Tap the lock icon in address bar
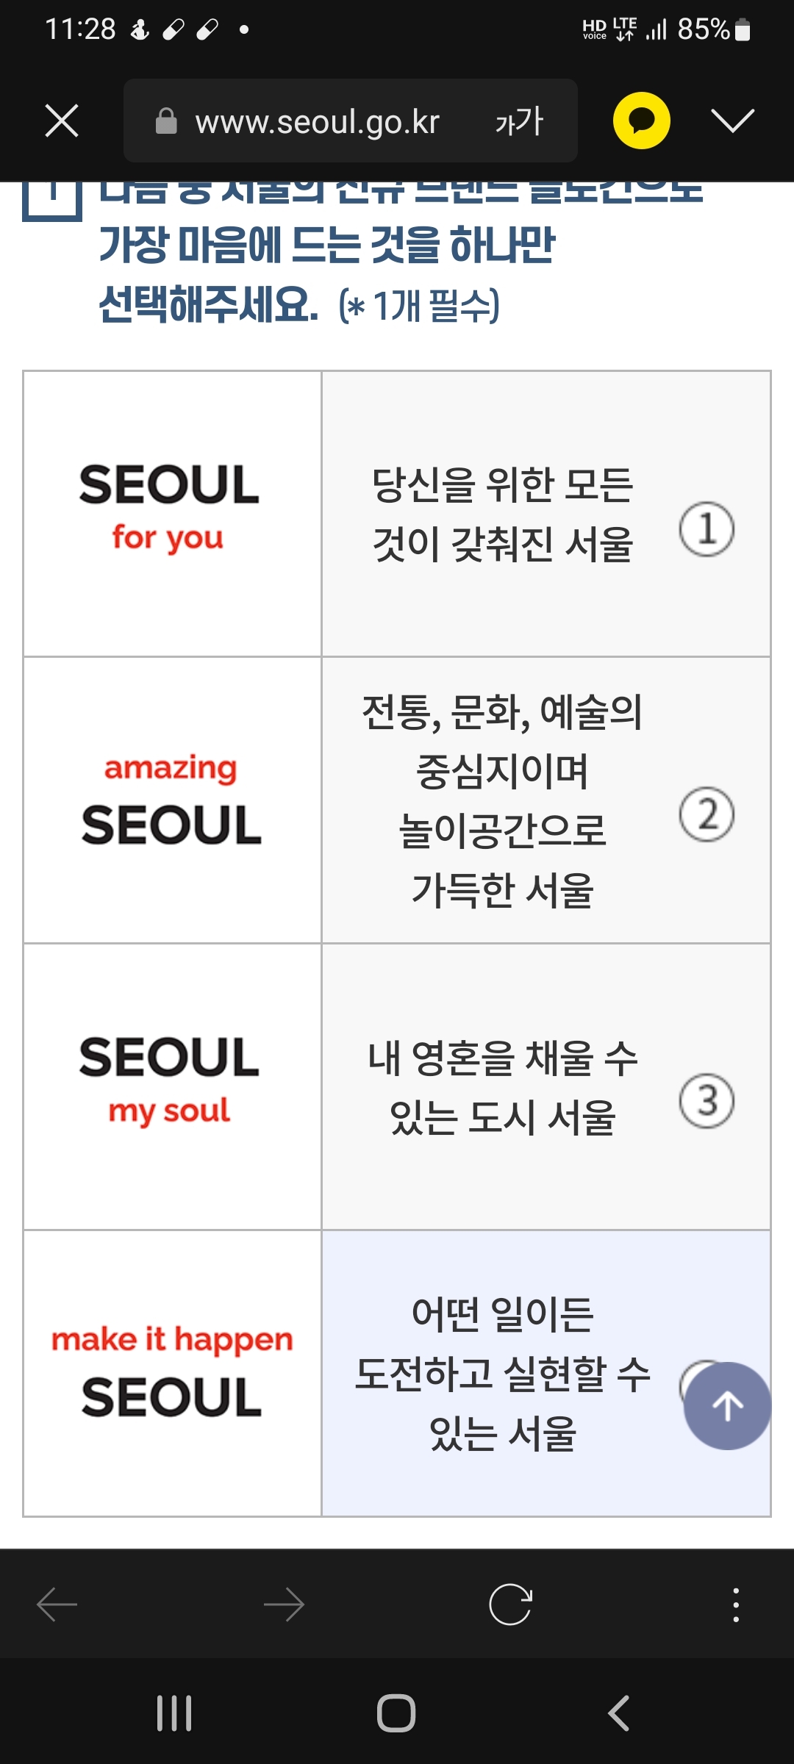Image resolution: width=794 pixels, height=1764 pixels. point(167,121)
